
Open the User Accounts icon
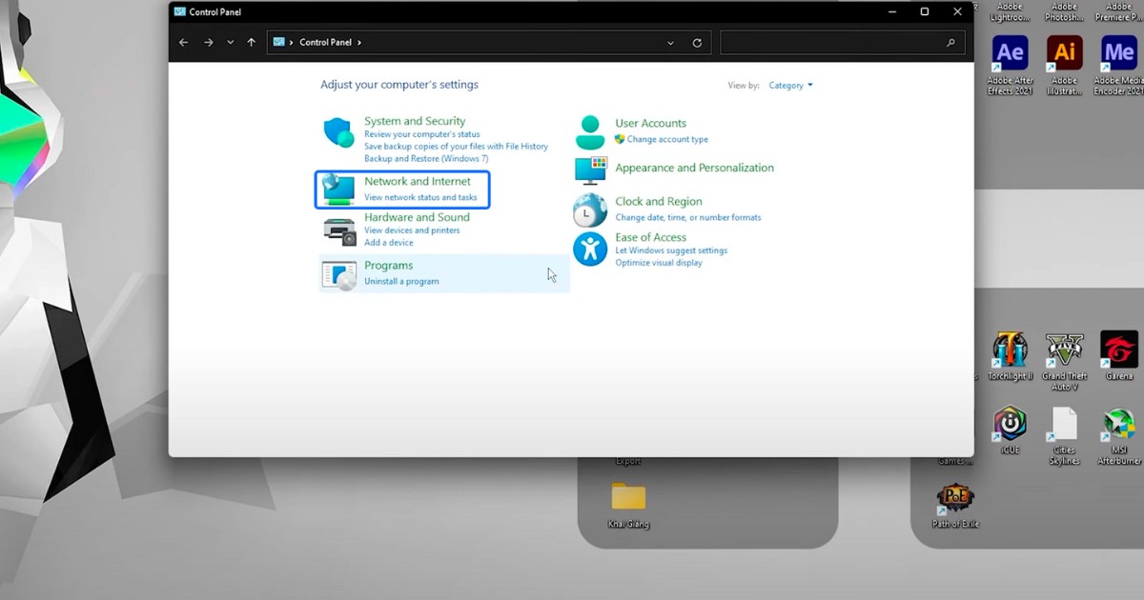pos(590,131)
